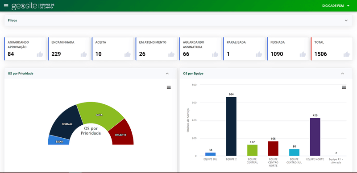Click the NORMAL slice of the chart
The image size is (357, 173).
(66, 123)
